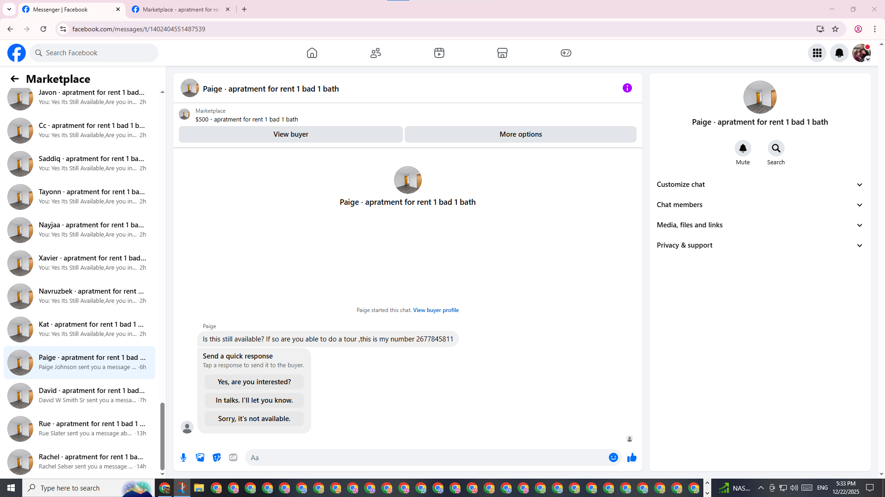Screen dimensions: 885x497
Task: Open the Facebook Marketplace nav icon
Action: point(502,53)
